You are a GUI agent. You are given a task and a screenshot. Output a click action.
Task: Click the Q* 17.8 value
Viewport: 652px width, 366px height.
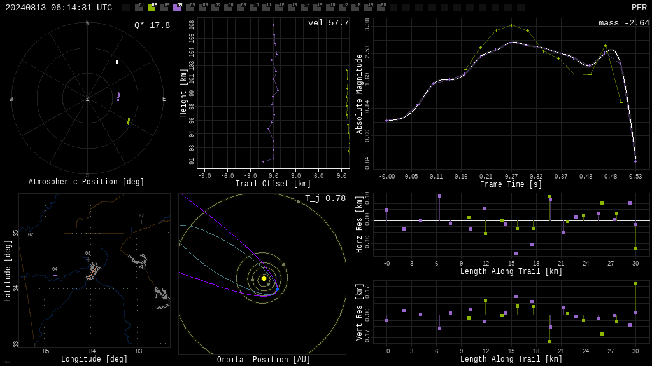pyautogui.click(x=152, y=25)
